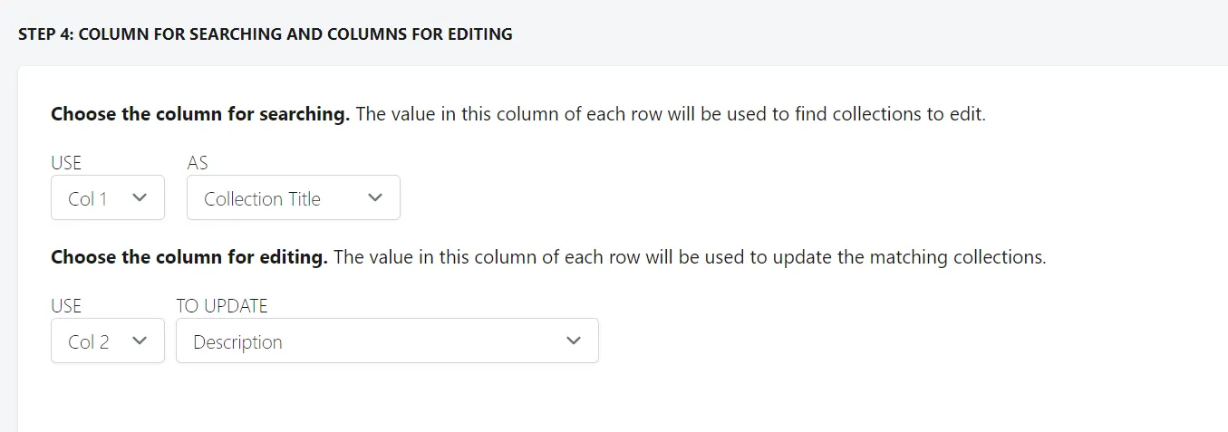This screenshot has width=1228, height=432.
Task: Click the chevron arrow beside Col 1
Action: coord(140,197)
